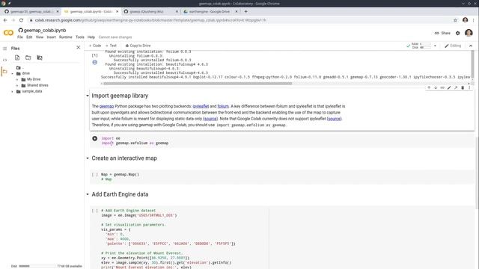Click the unmount Drive icon in Files

click(40, 58)
